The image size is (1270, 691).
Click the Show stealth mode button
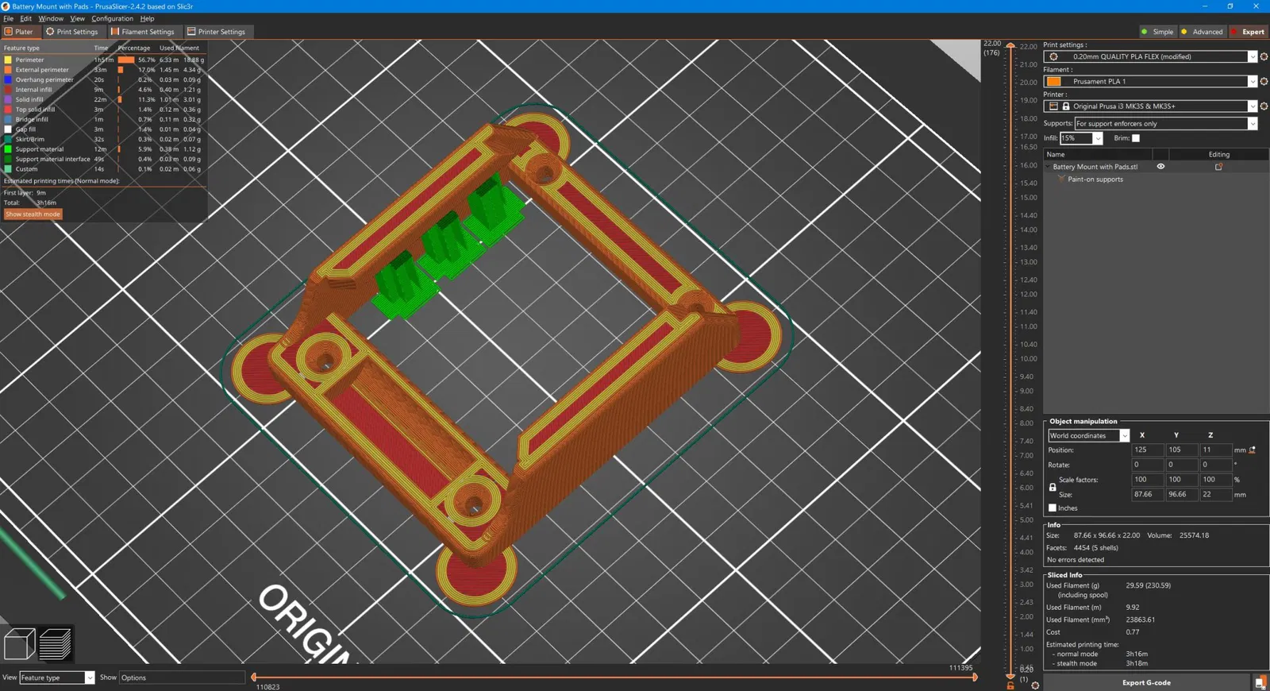[x=33, y=214]
